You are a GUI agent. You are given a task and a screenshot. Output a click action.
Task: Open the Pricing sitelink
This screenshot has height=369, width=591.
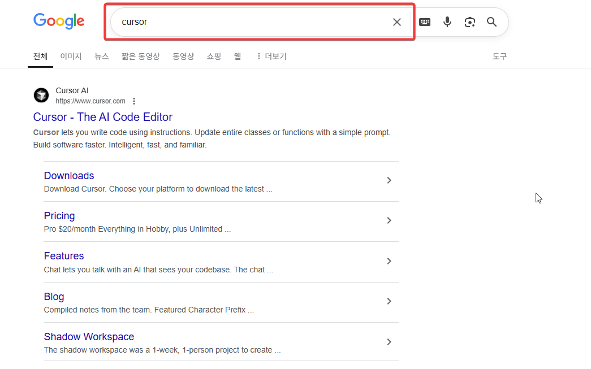[59, 216]
